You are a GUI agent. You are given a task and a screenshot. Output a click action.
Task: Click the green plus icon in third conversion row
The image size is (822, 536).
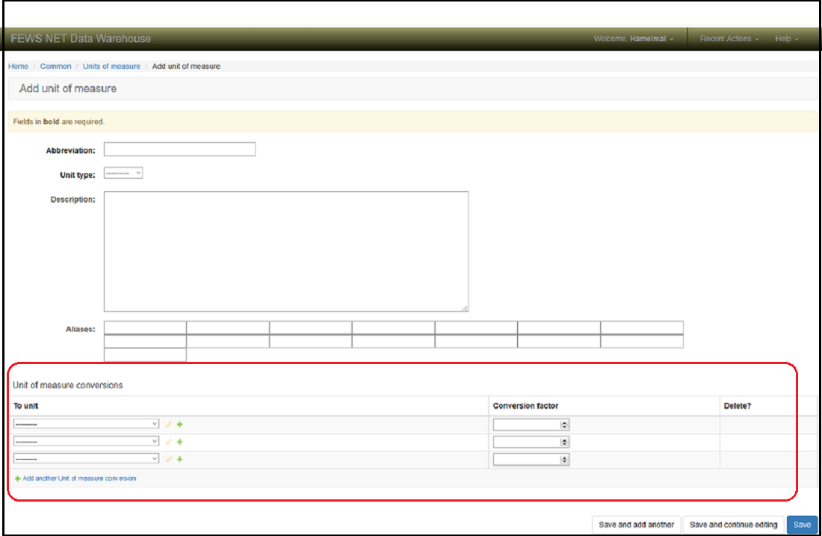pyautogui.click(x=180, y=459)
